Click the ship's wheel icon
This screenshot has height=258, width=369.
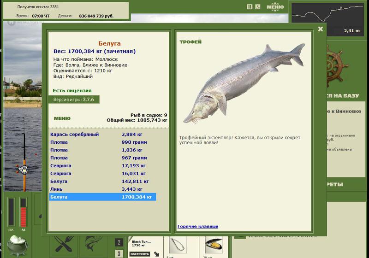pos(337,67)
